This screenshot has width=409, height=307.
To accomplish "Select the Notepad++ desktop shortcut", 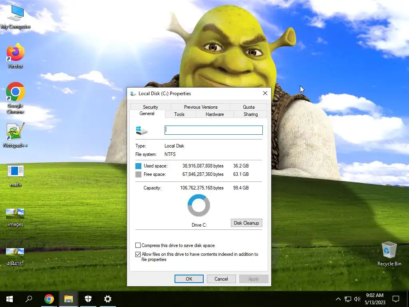I will 16,135.
